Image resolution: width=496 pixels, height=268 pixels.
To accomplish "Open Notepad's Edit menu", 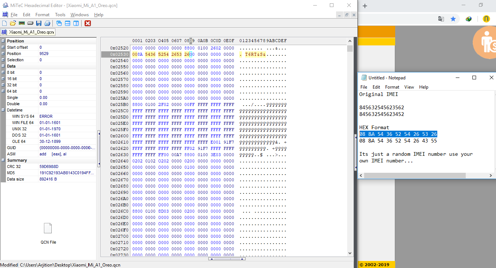I will [x=376, y=87].
